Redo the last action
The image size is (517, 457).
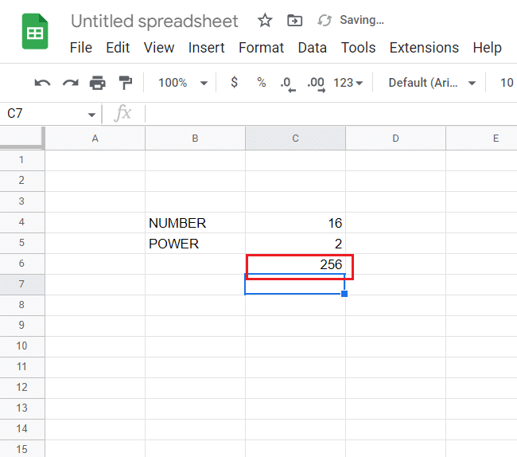point(71,83)
